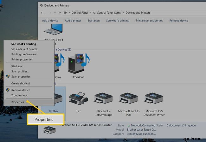Click the Devices and Printers address bar icon
206x142 pixels.
[x=65, y=13]
